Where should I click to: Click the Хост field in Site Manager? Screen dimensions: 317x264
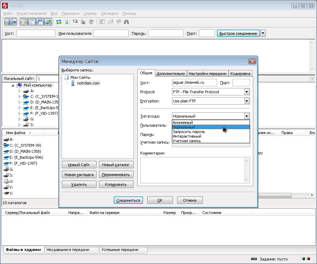(x=194, y=83)
